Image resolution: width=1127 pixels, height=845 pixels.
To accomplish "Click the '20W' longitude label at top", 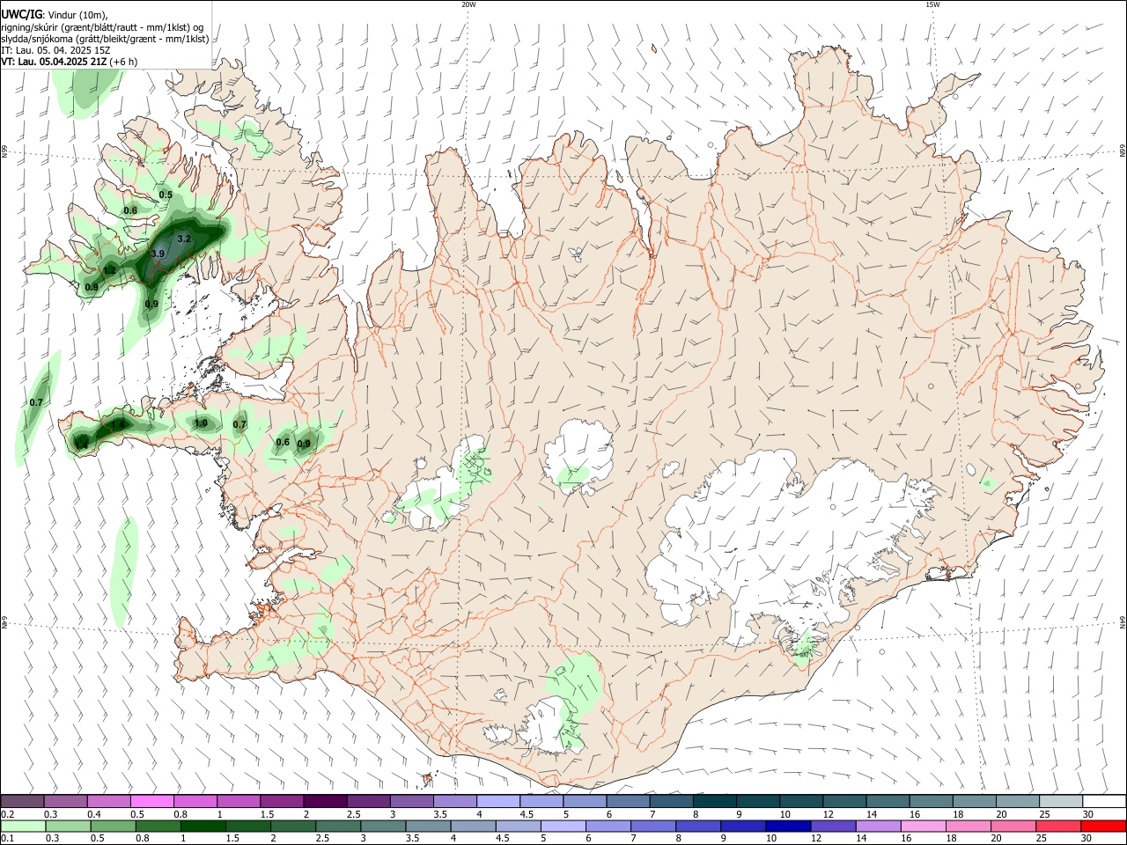I will (468, 4).
